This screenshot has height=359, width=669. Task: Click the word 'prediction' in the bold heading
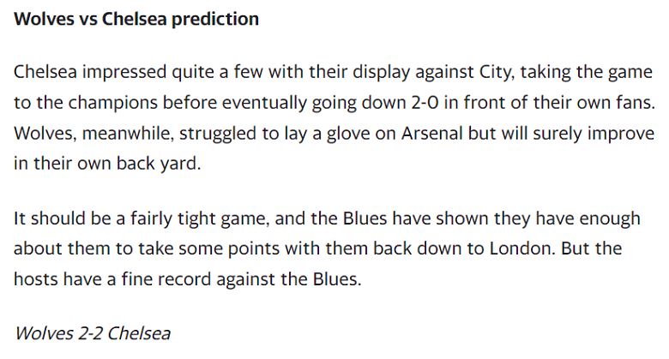click(x=215, y=20)
